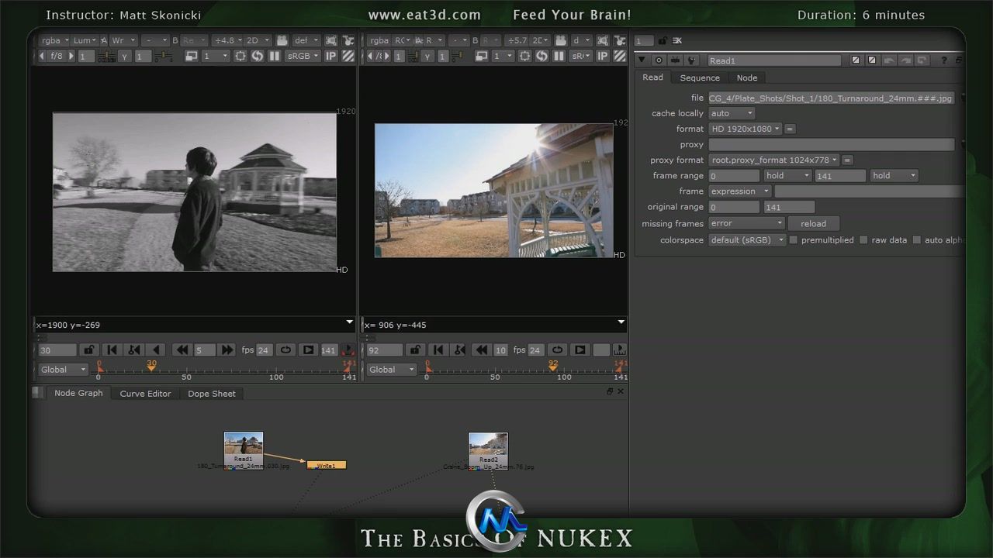Click the clapperboard icon in right viewer top row

pyautogui.click(x=560, y=40)
